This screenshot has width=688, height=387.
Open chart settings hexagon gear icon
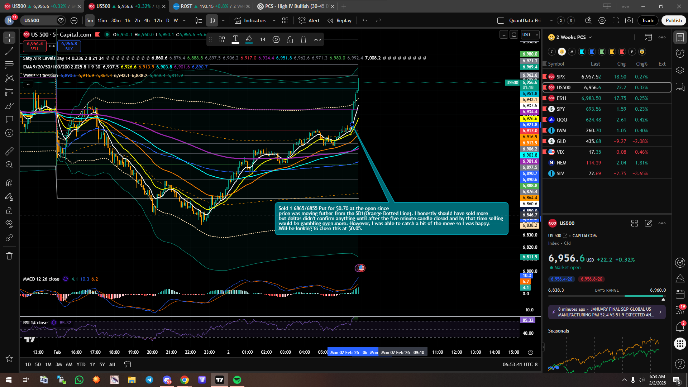coord(602,20)
